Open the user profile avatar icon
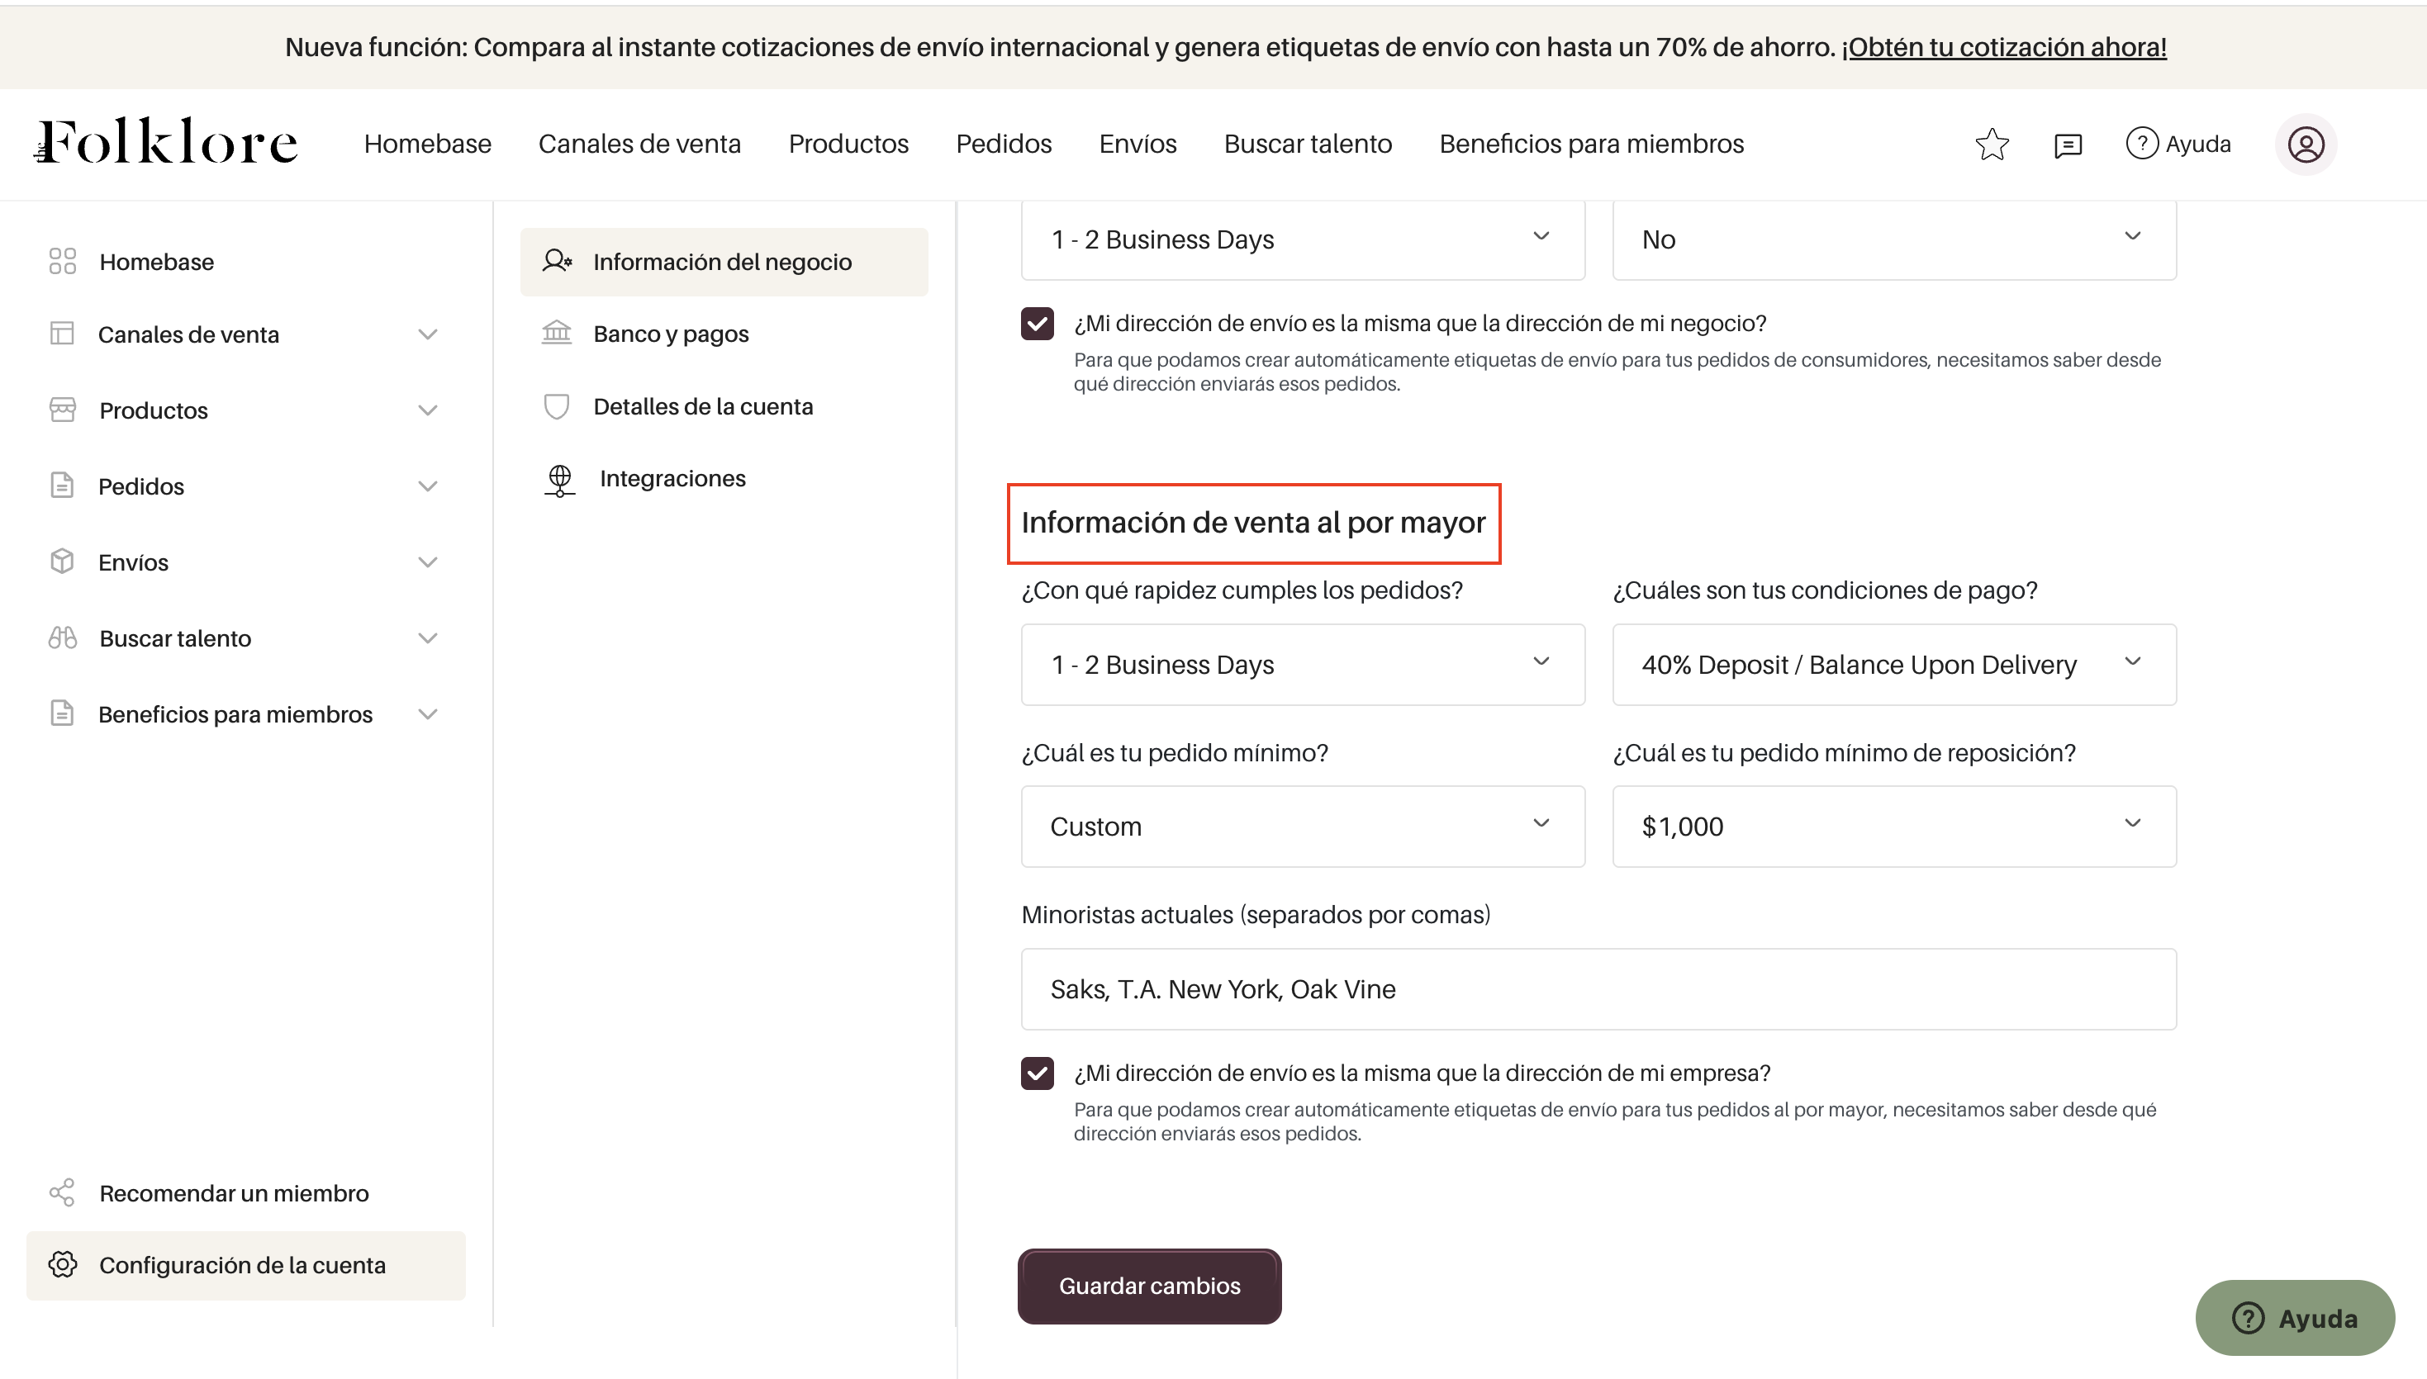This screenshot has height=1379, width=2427. tap(2305, 144)
